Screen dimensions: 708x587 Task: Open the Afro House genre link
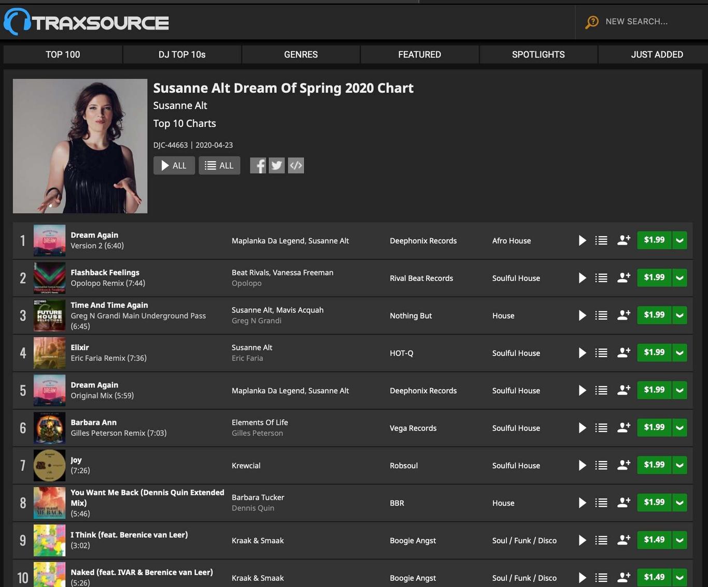511,241
